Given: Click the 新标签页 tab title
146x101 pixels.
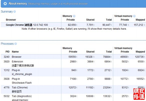Looking at the screenshot, I should click(x=17, y=91).
